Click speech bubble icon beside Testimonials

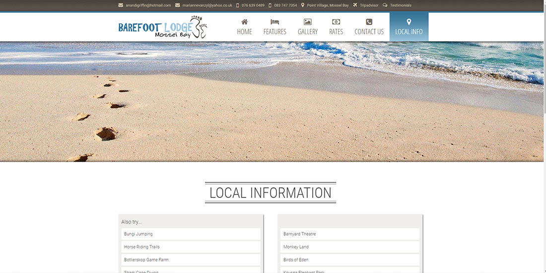coord(385,5)
